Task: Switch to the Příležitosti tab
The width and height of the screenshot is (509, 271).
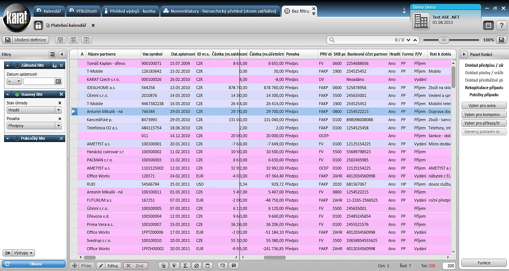Action: (83, 11)
